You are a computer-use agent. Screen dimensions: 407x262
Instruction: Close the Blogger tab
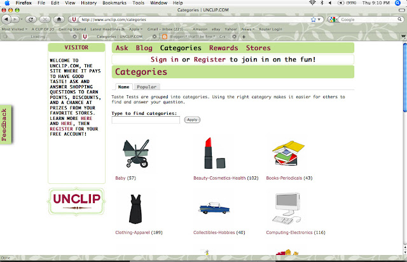tap(234, 37)
